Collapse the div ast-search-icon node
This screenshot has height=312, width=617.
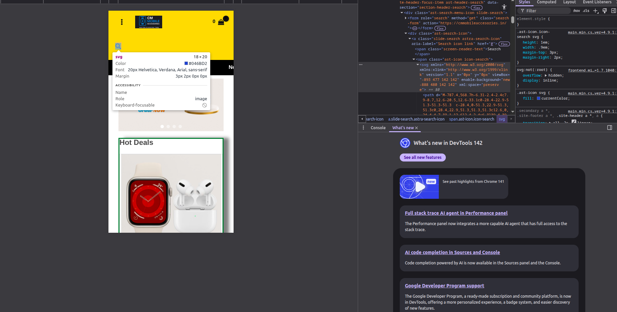406,34
